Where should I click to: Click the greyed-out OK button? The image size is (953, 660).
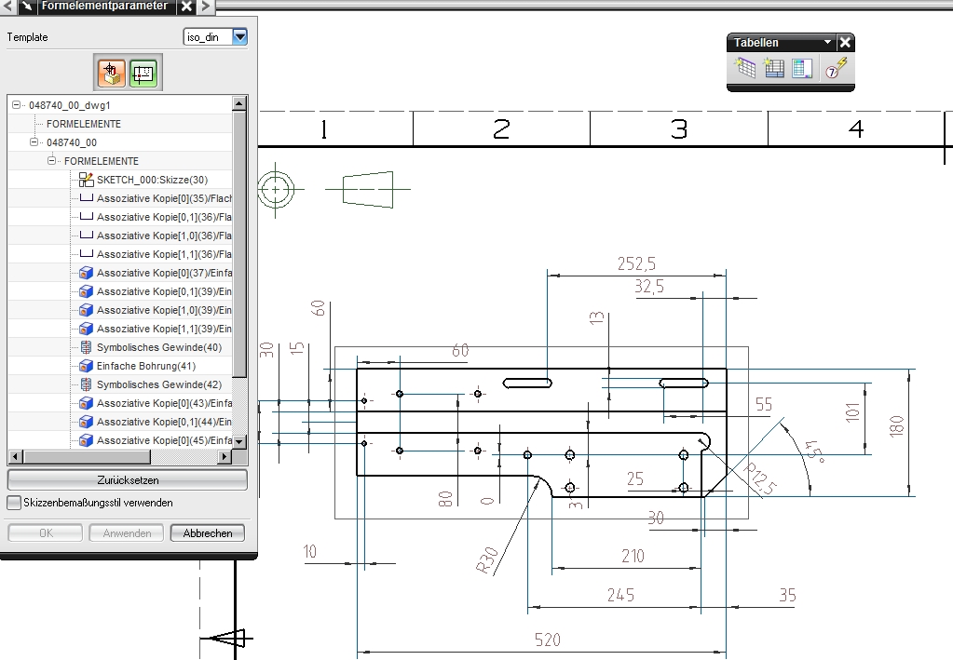click(46, 533)
